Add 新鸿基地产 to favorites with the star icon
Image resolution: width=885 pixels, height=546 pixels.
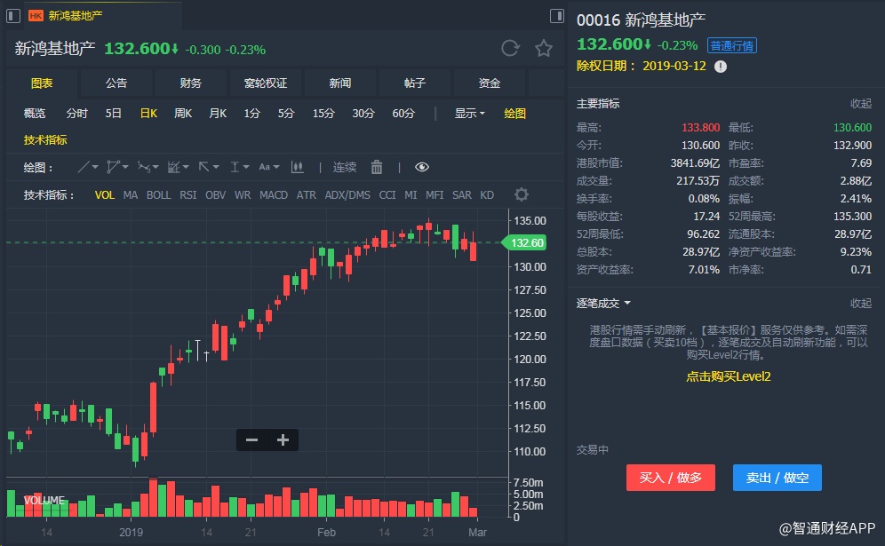click(x=544, y=49)
